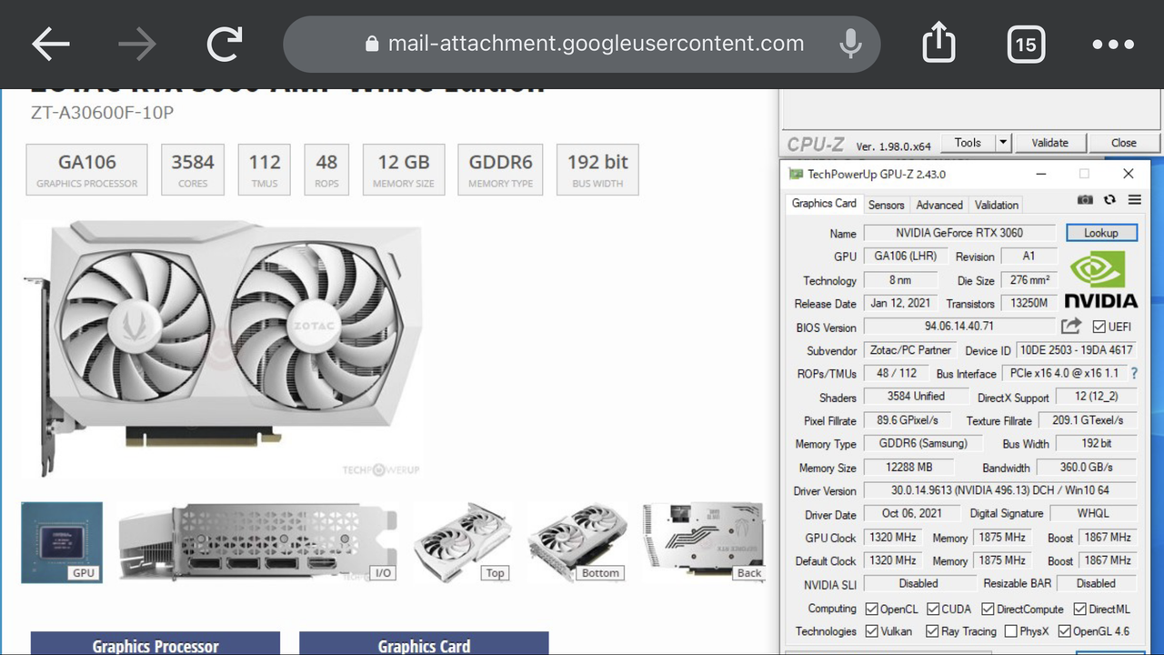Click the Graphics Processor section header
Screen dimensions: 1164x655
pos(156,643)
